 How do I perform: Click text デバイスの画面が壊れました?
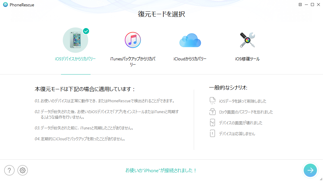[241, 123]
